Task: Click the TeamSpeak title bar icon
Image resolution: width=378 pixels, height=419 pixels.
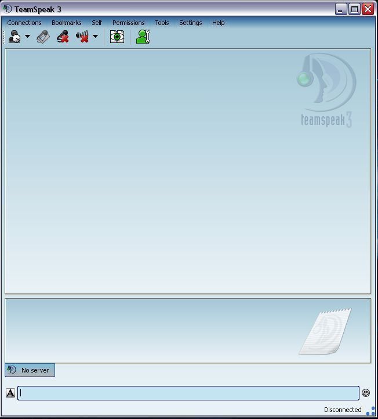Action: click(8, 9)
